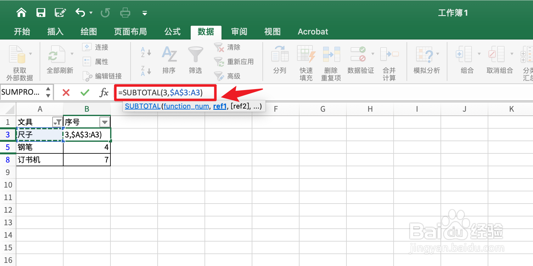The width and height of the screenshot is (533, 266).
Task: Click 连接 connections button
Action: pos(95,47)
